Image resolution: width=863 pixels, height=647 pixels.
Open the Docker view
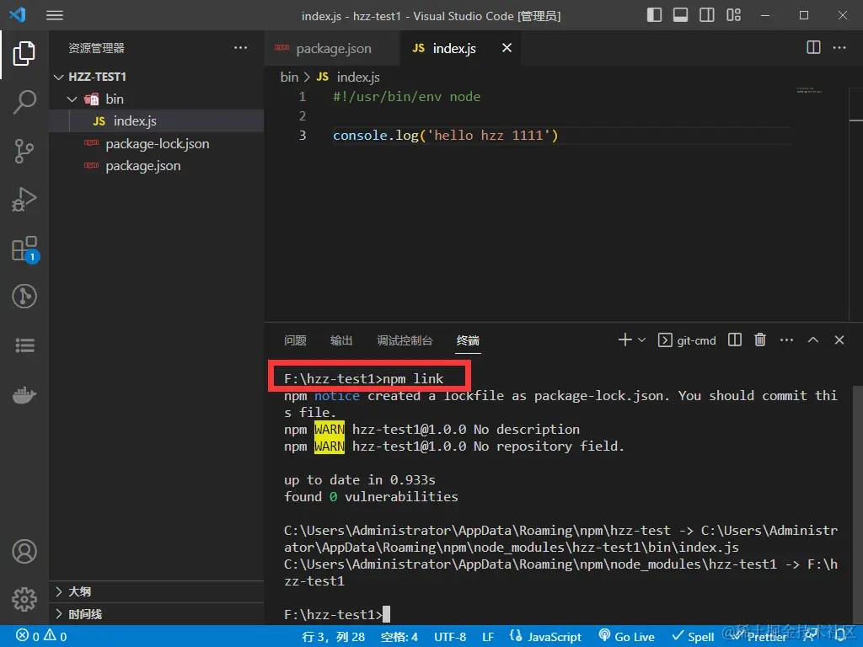(x=24, y=394)
